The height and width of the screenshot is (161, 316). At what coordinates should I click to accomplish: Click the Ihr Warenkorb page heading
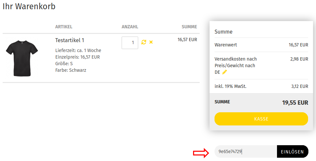pos(29,6)
